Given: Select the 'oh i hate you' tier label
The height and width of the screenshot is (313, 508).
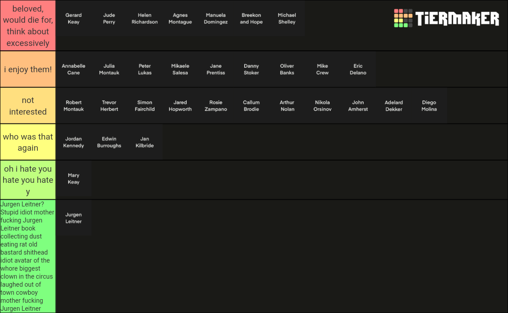Looking at the screenshot, I should coord(28,180).
